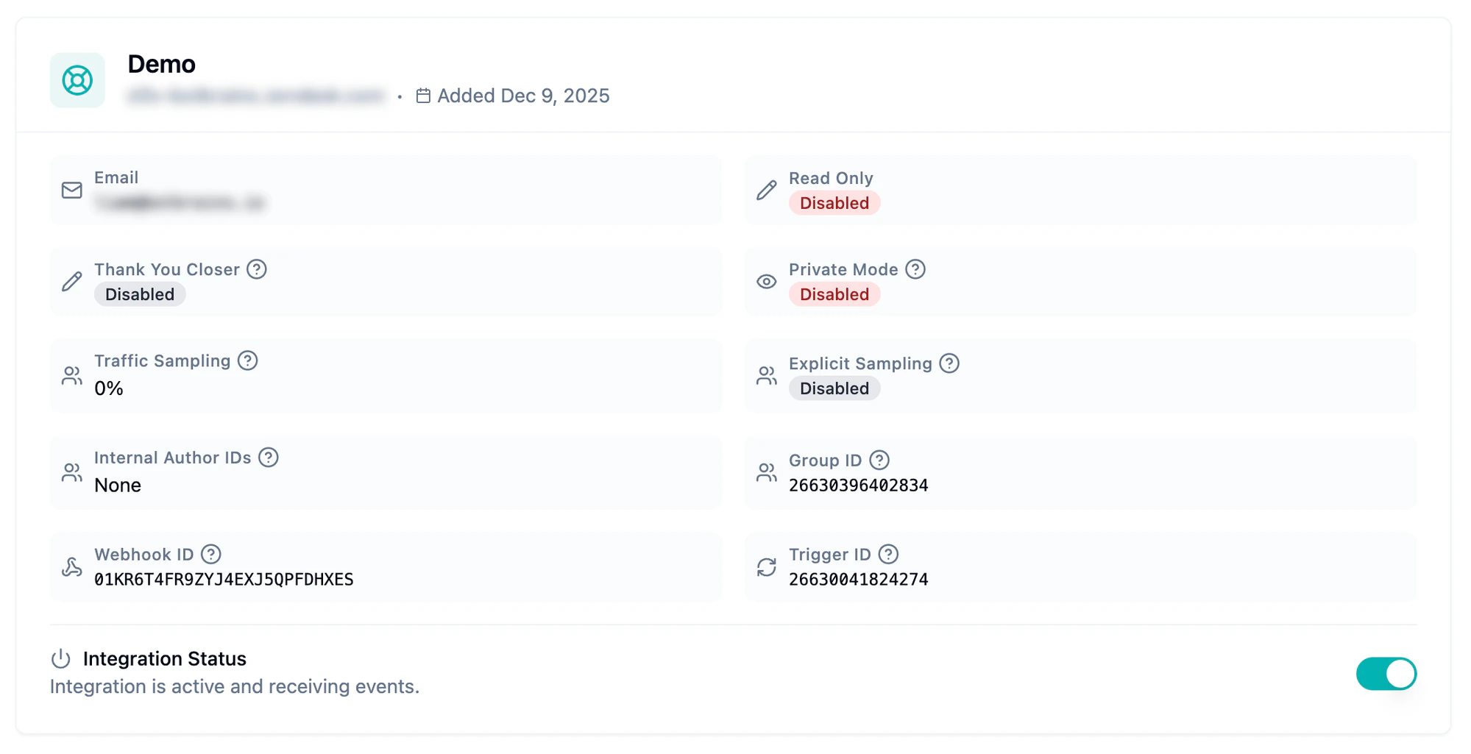Click the pencil icon beside Thank You Closer

coord(72,282)
